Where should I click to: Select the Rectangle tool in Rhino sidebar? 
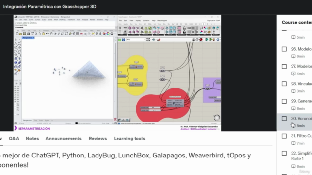(x=19, y=51)
